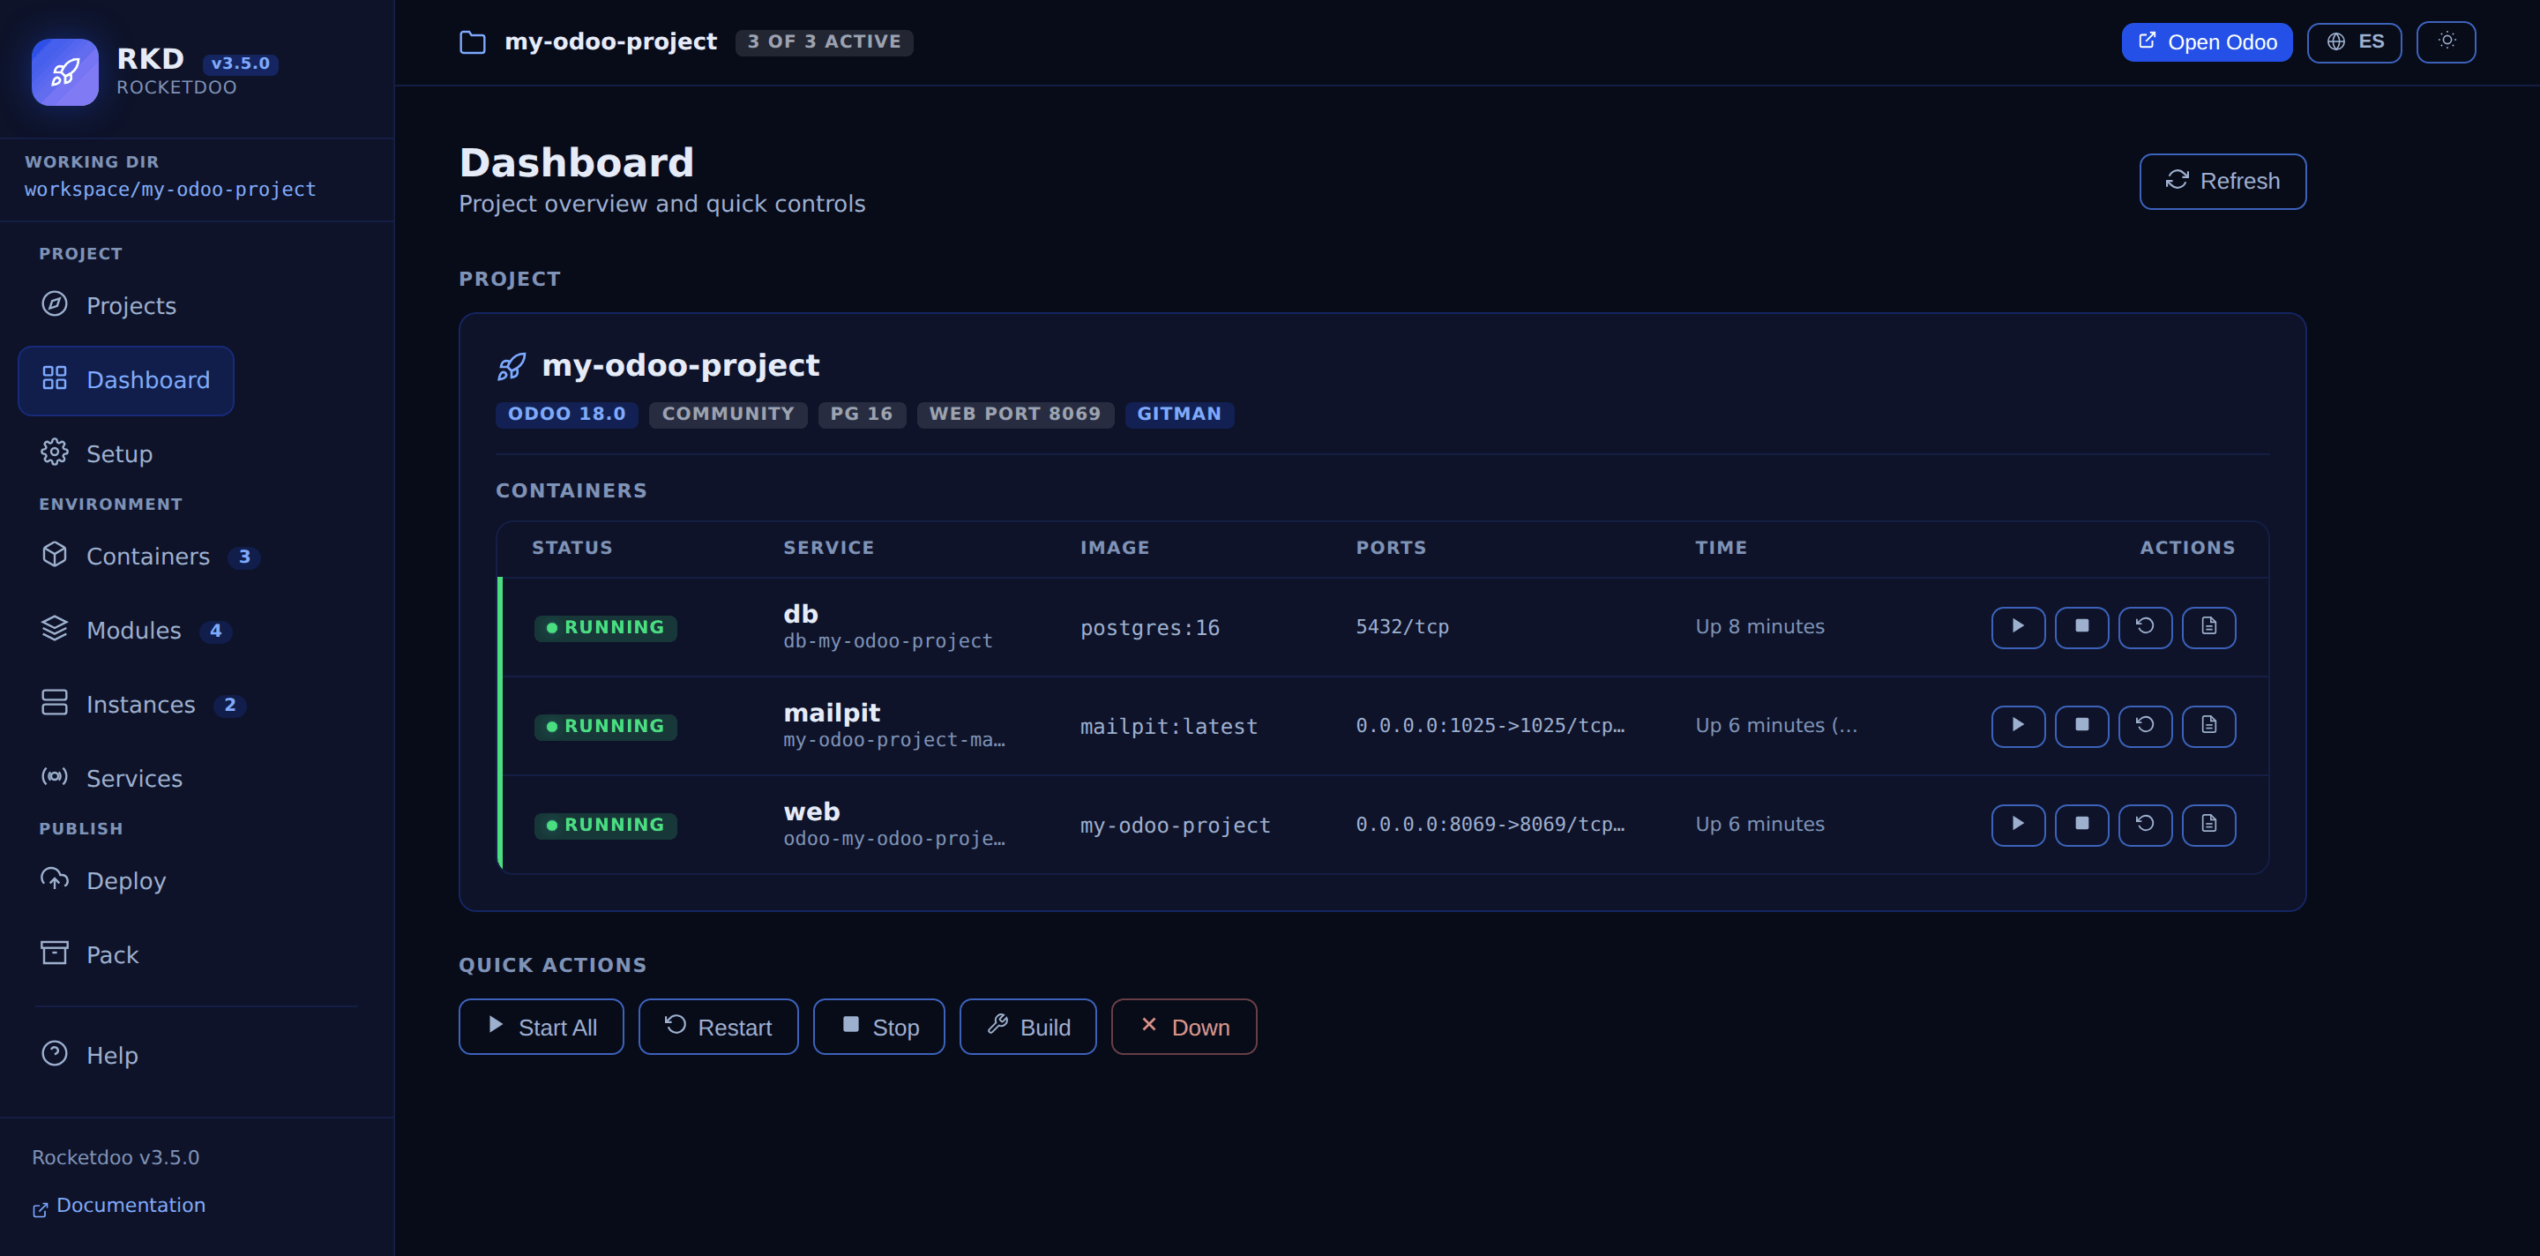
Task: Click the WEB PORT 8069 tag
Action: click(1014, 414)
